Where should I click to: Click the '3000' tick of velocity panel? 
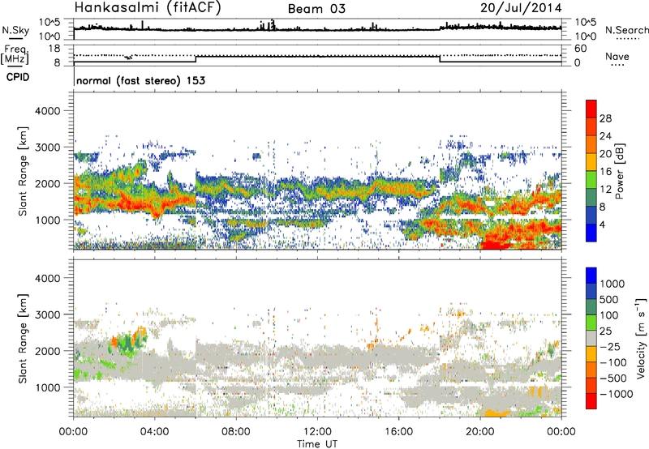(x=47, y=314)
